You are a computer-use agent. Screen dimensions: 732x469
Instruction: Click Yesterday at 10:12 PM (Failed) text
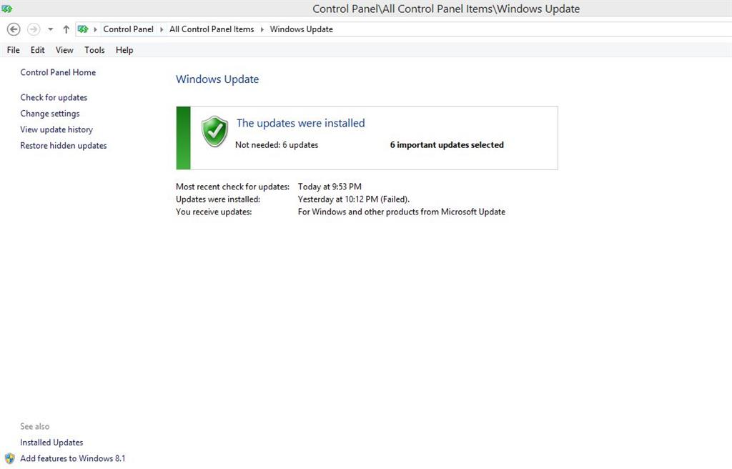(353, 199)
